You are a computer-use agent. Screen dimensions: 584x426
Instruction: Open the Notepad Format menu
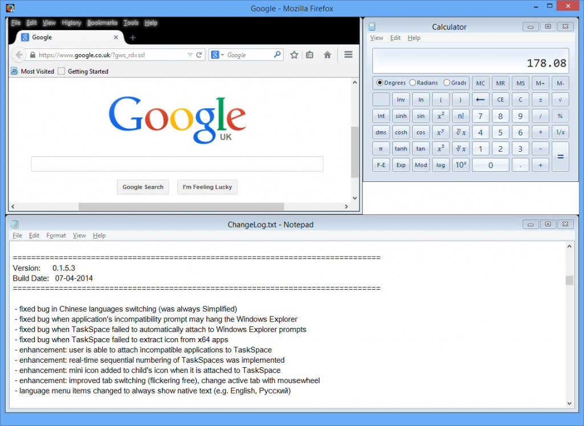pos(56,236)
